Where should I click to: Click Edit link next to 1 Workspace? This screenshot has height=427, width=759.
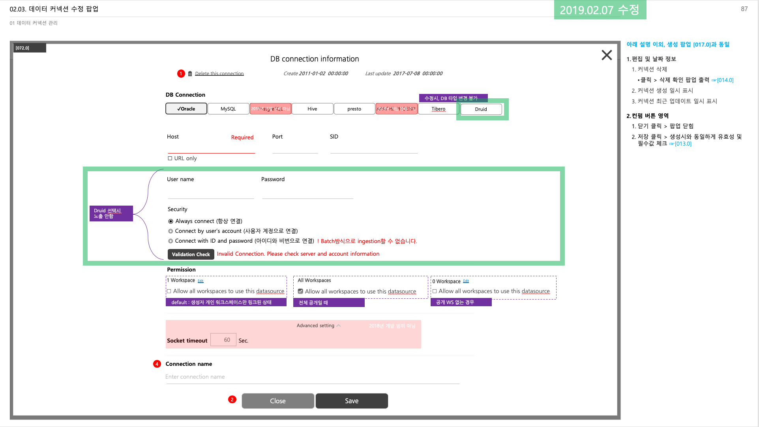201,281
